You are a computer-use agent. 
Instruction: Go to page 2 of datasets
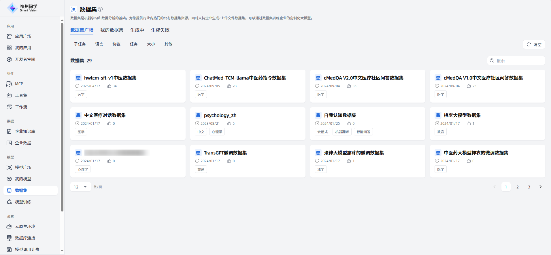pos(518,187)
